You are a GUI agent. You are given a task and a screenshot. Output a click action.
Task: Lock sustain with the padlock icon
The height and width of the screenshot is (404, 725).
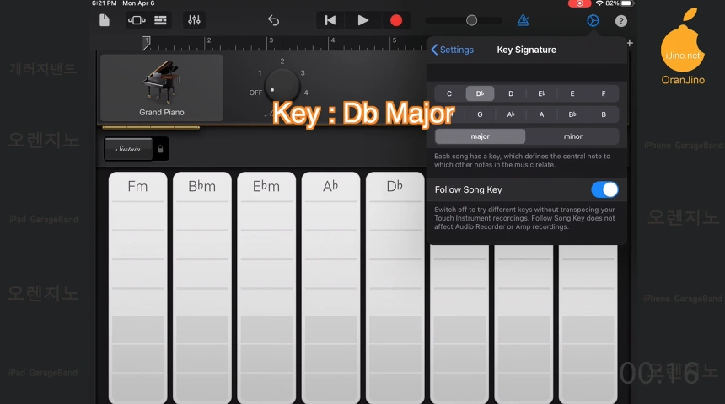[160, 149]
